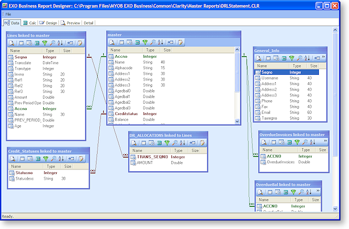Screen dimensions: 349x229
Task: Click the green filter icon in DR_ALLOCATIONS panel
Action: (x=167, y=143)
